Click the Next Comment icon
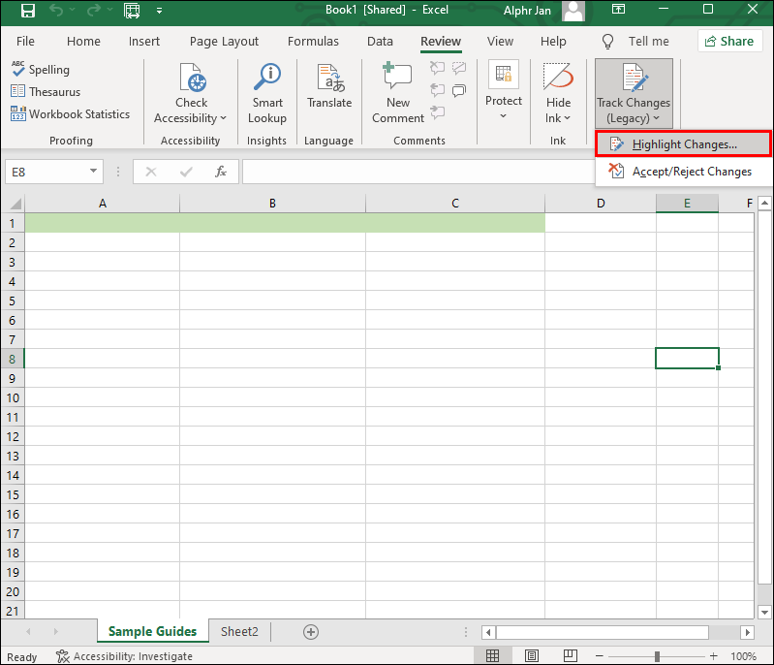 (437, 112)
